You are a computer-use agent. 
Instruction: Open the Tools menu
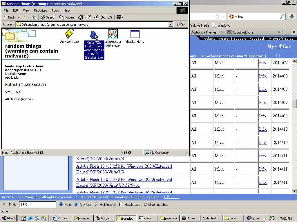tap(55, 10)
